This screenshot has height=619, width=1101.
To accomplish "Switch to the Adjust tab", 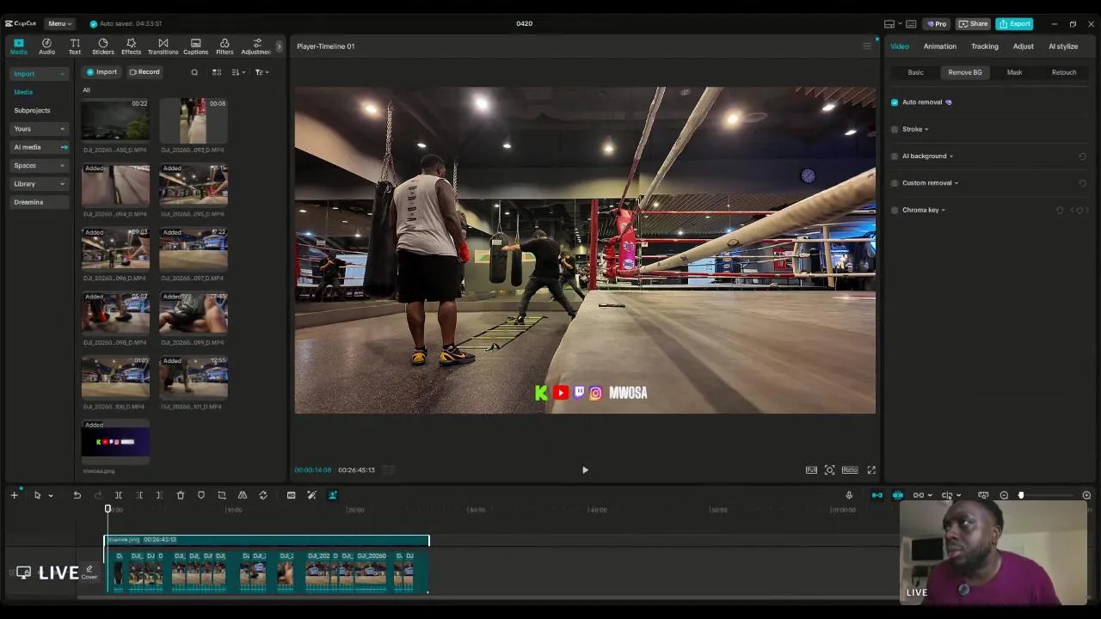I will pyautogui.click(x=1023, y=46).
